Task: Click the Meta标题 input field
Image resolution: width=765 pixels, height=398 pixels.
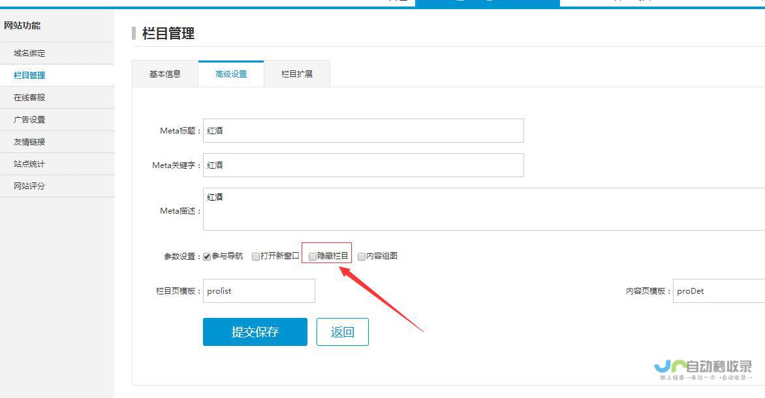Action: (364, 130)
